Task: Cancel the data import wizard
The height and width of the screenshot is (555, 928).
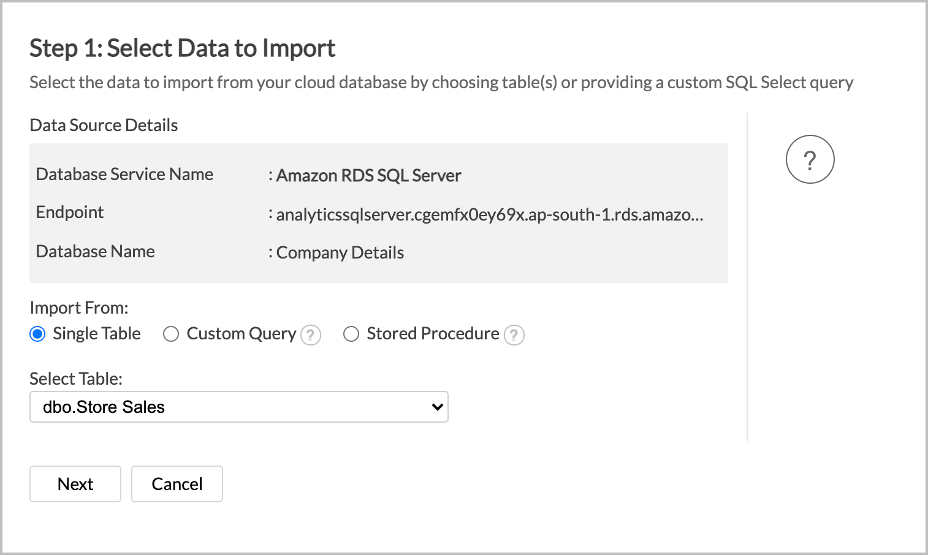Action: pos(177,483)
